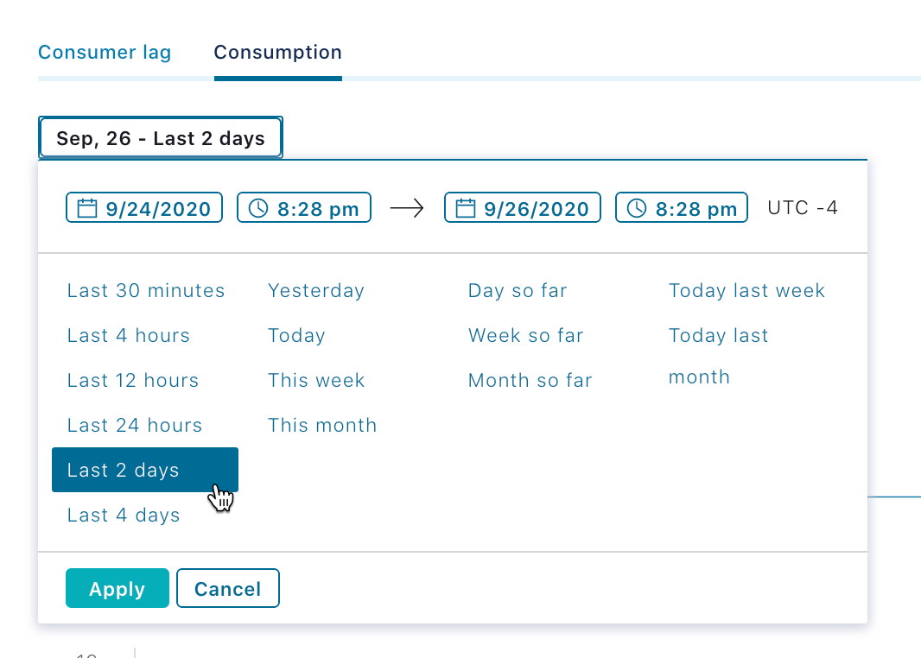Select This month range
Viewport: 921px width, 658px height.
[322, 425]
